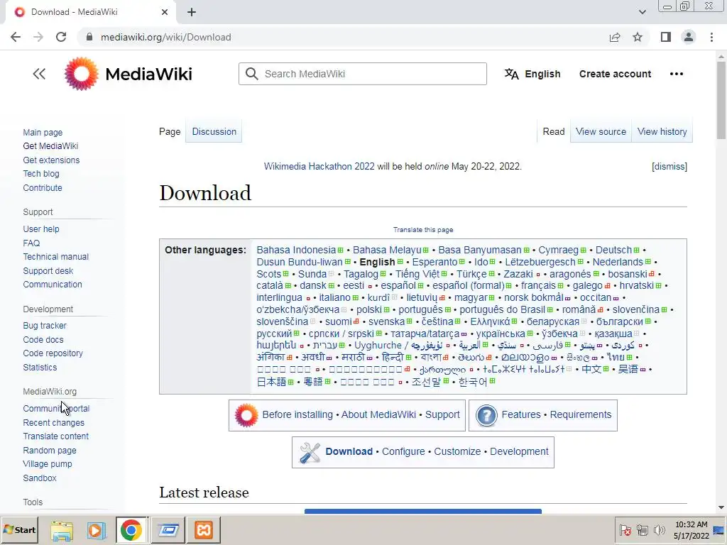The height and width of the screenshot is (545, 727).
Task: Switch to the Discussion tab
Action: 214,131
